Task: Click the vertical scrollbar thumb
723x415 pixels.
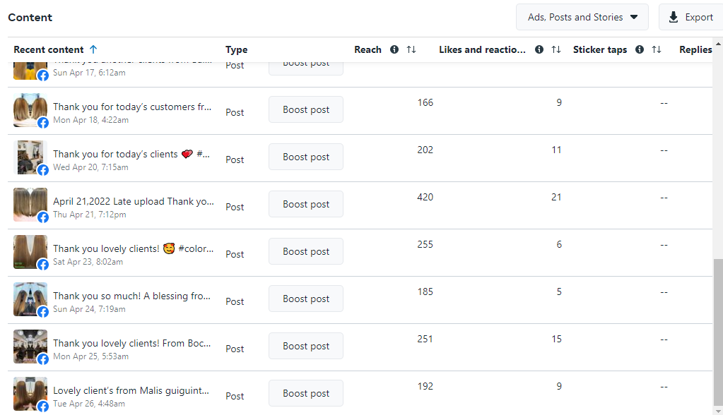Action: (718, 332)
